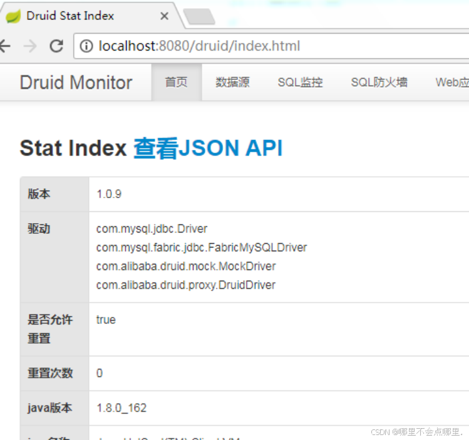The width and height of the screenshot is (469, 440).
Task: Click the 是否允许重置 row label
Action: point(50,329)
